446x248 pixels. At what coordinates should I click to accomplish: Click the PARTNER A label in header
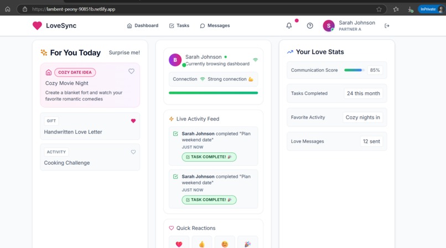350,29
